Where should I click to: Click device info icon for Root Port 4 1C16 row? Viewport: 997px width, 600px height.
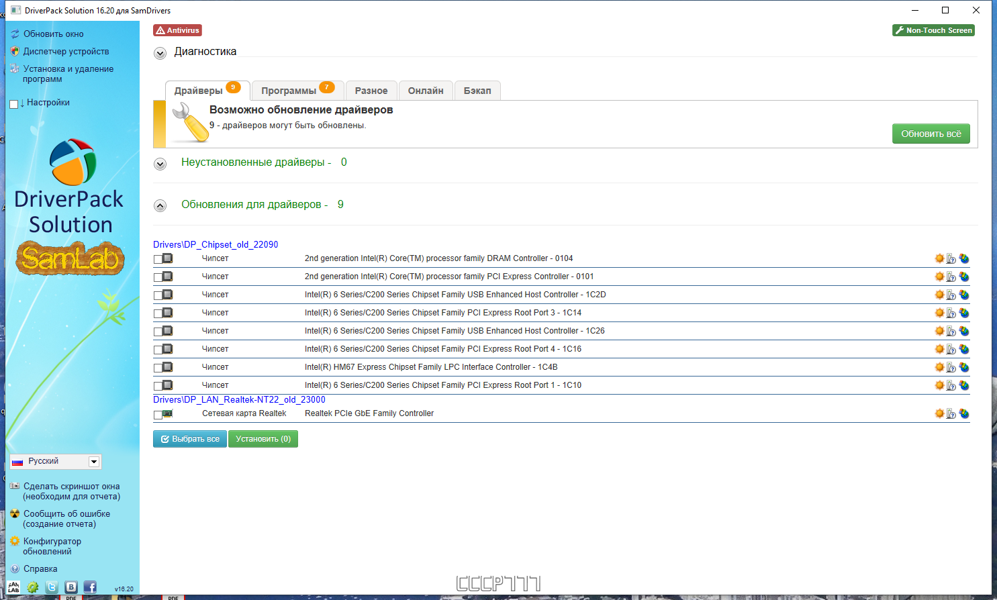pyautogui.click(x=951, y=349)
